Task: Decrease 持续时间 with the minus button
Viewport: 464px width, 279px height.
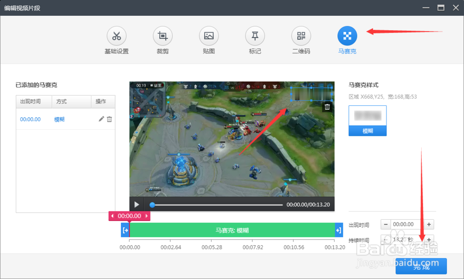Action: pos(386,240)
